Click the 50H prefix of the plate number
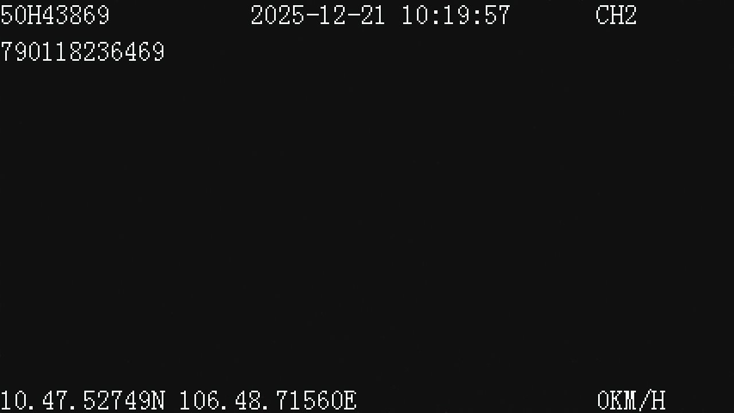734x413 pixels. coord(21,15)
